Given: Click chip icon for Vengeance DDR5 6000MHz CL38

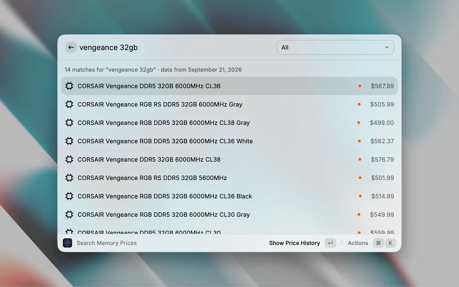Looking at the screenshot, I should (x=69, y=160).
